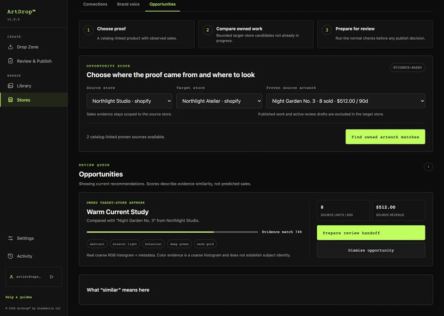Image resolution: width=444 pixels, height=316 pixels.
Task: Click the mineral light tag
Action: (x=124, y=244)
